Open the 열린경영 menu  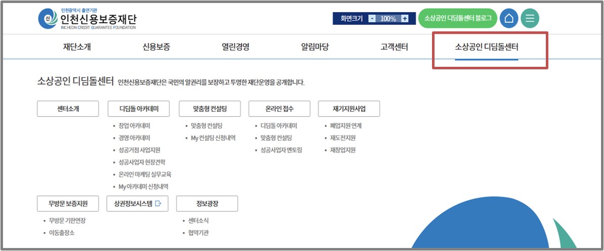235,48
